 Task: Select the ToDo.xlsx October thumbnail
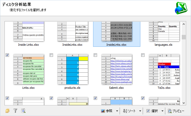coord(164,69)
